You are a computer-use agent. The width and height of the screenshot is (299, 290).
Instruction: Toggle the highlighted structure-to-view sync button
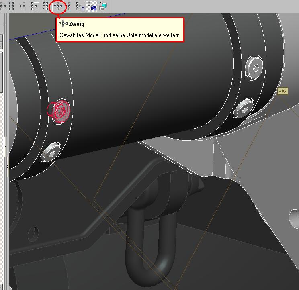click(92, 6)
